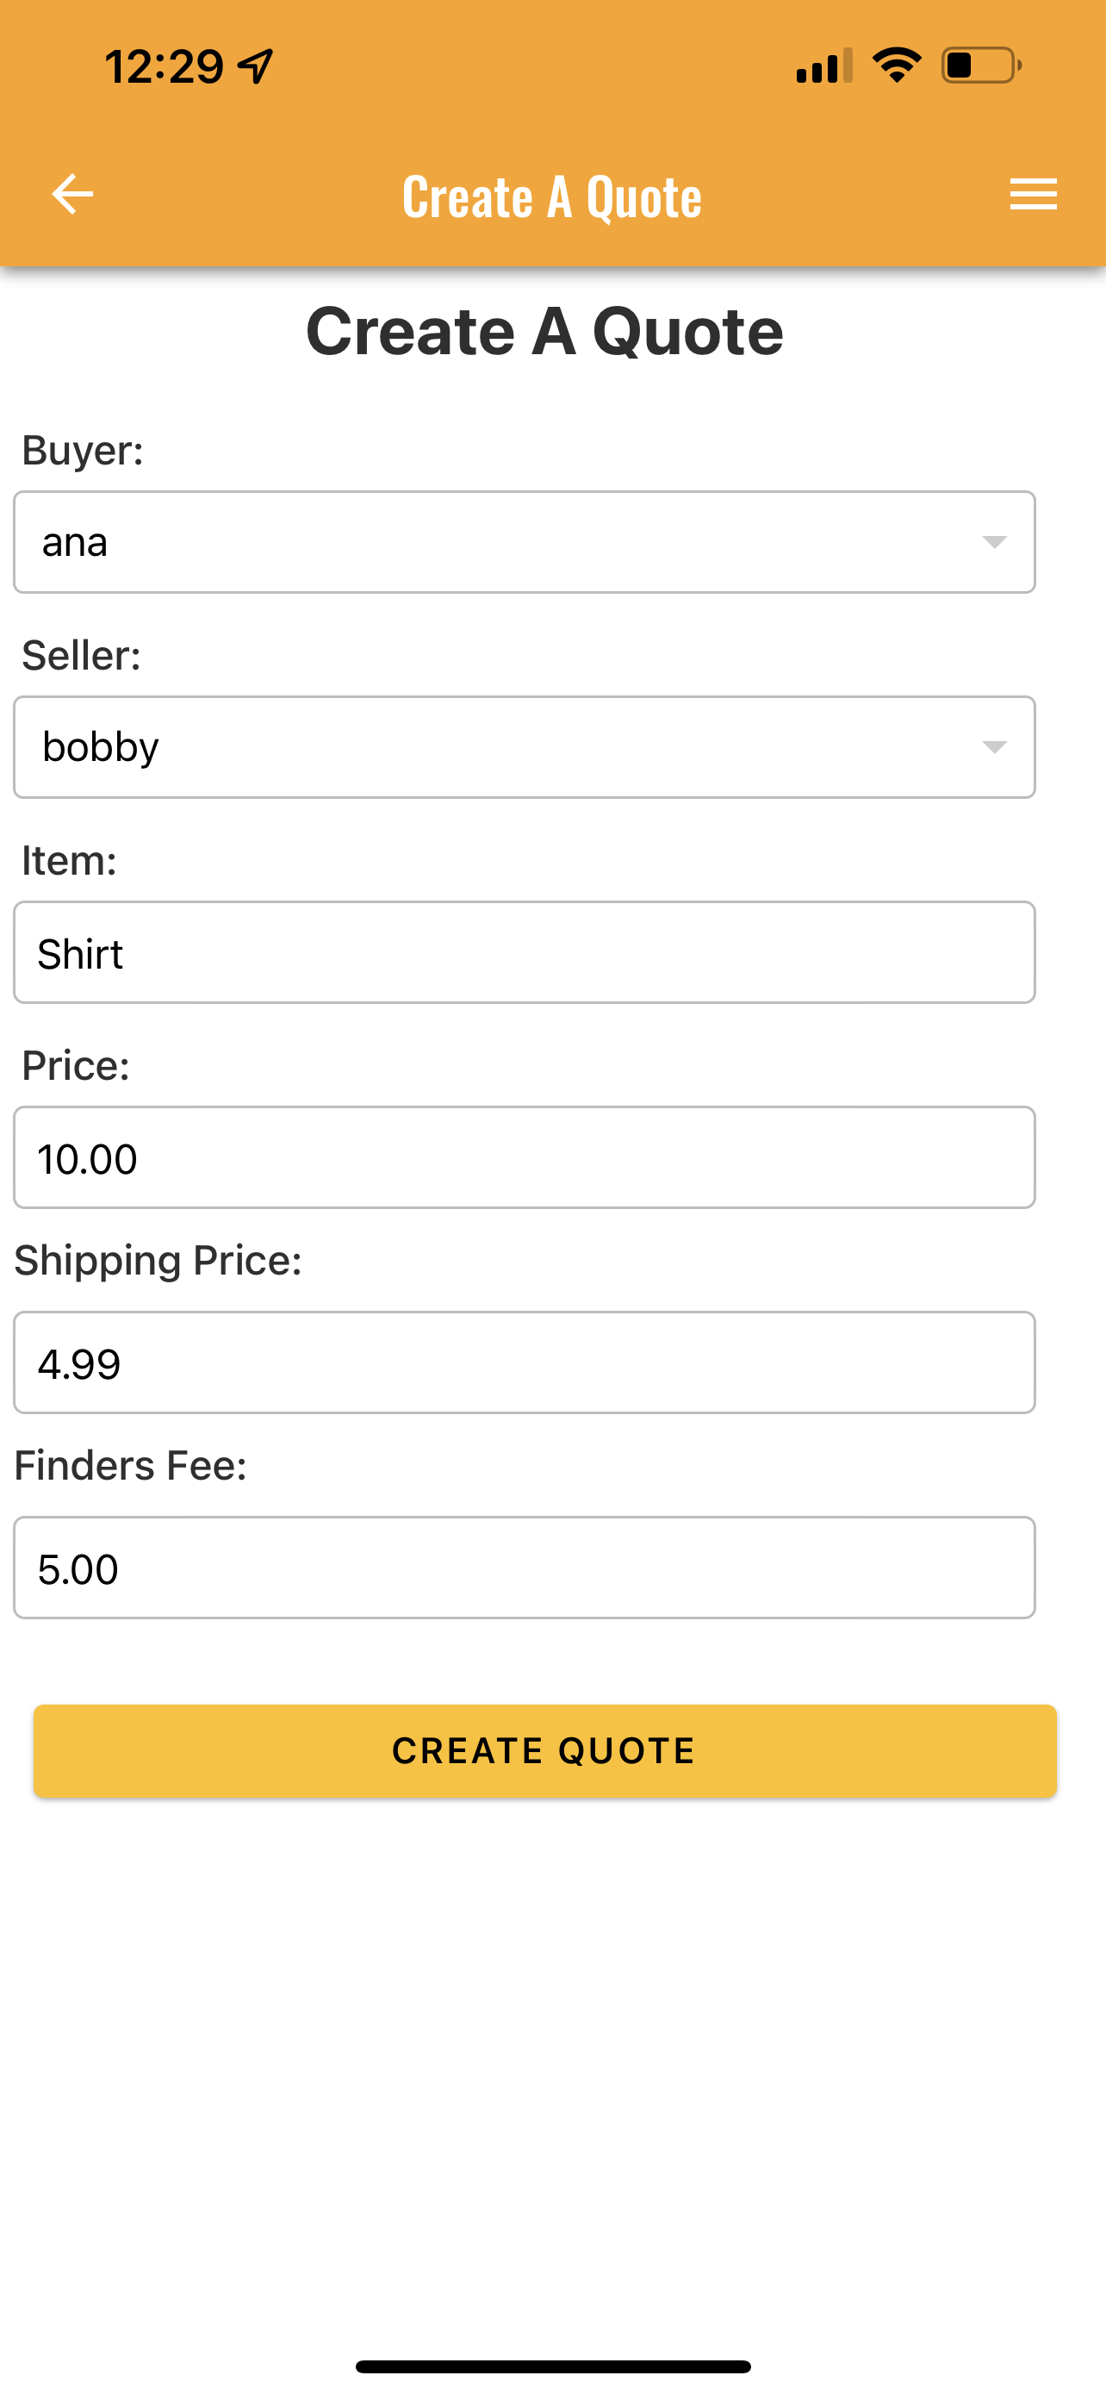Tap the bold page heading Create A Quote
This screenshot has height=2394, width=1106.
545,331
